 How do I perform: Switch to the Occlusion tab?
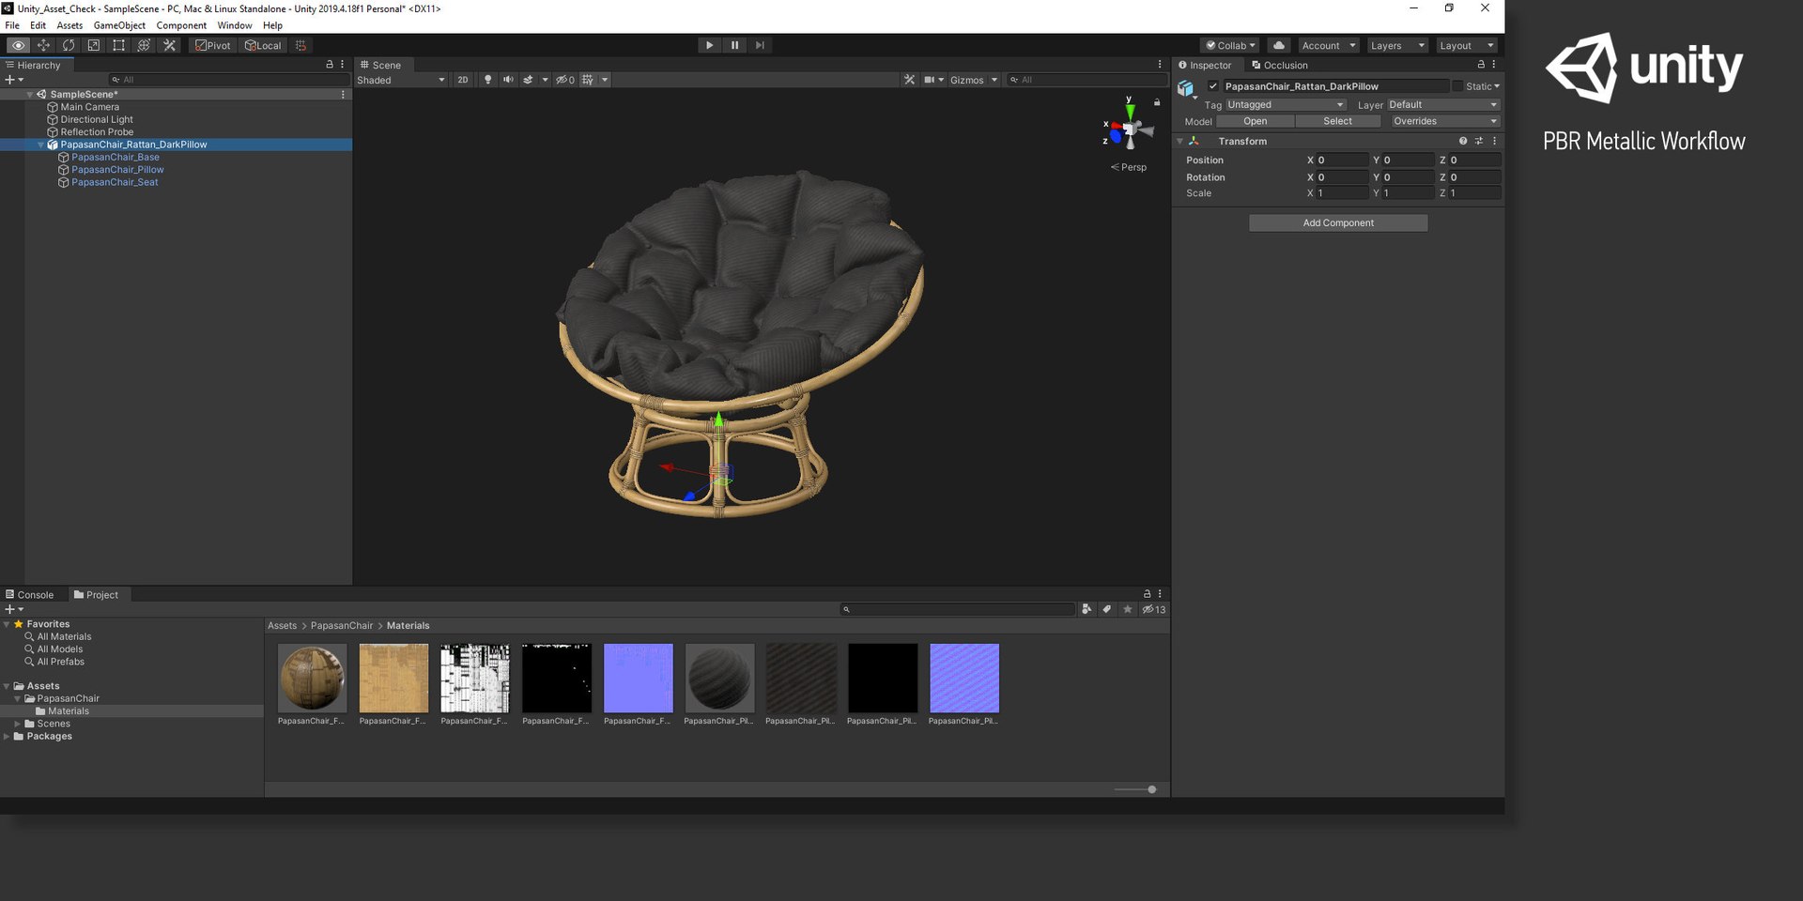click(1279, 65)
